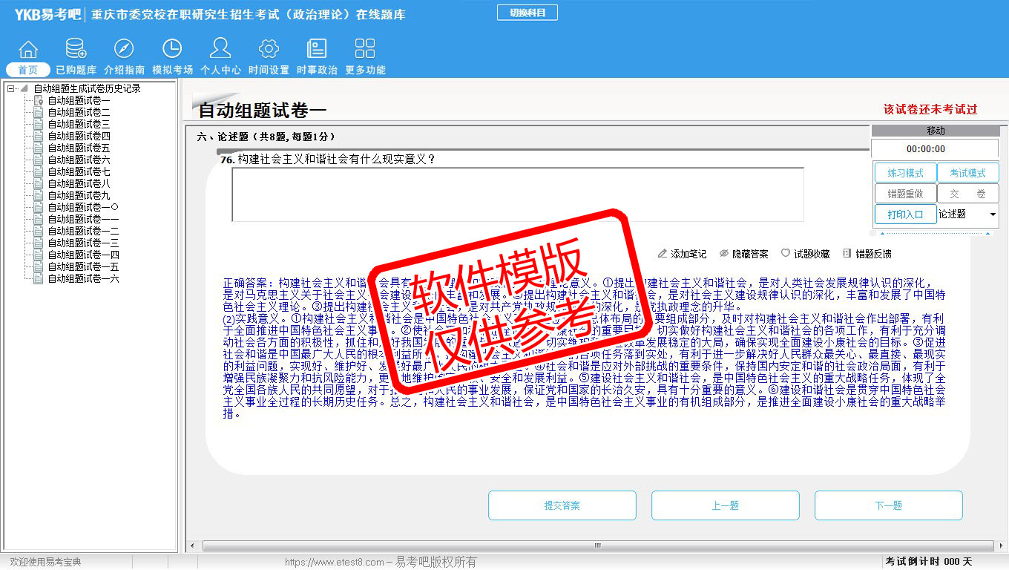The height and width of the screenshot is (570, 1009).
Task: Open 错题反馈 error feedback
Action: coord(867,254)
